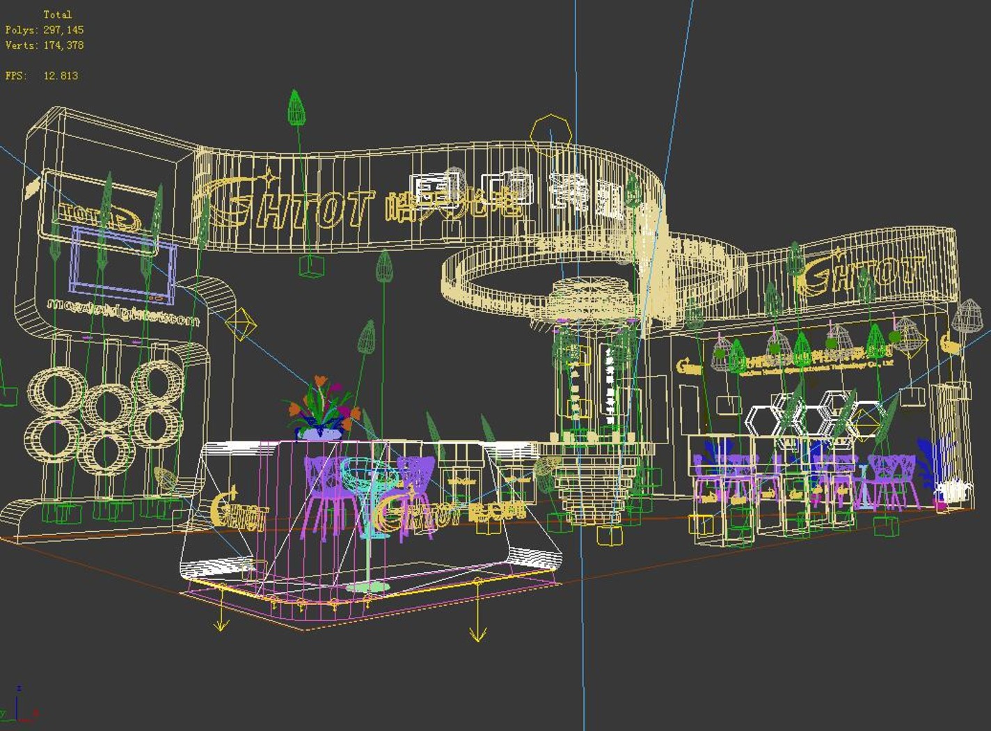The width and height of the screenshot is (991, 731).
Task: Select the ring-shaped display circles on left wall
Action: click(106, 418)
